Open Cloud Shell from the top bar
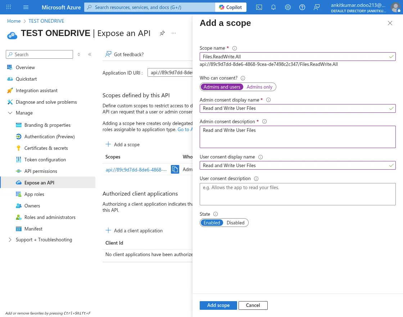The height and width of the screenshot is (317, 403). pyautogui.click(x=259, y=7)
